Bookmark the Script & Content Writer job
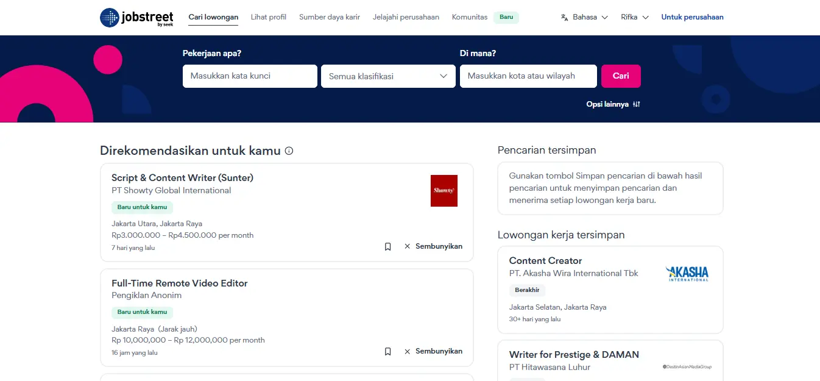 click(x=387, y=246)
